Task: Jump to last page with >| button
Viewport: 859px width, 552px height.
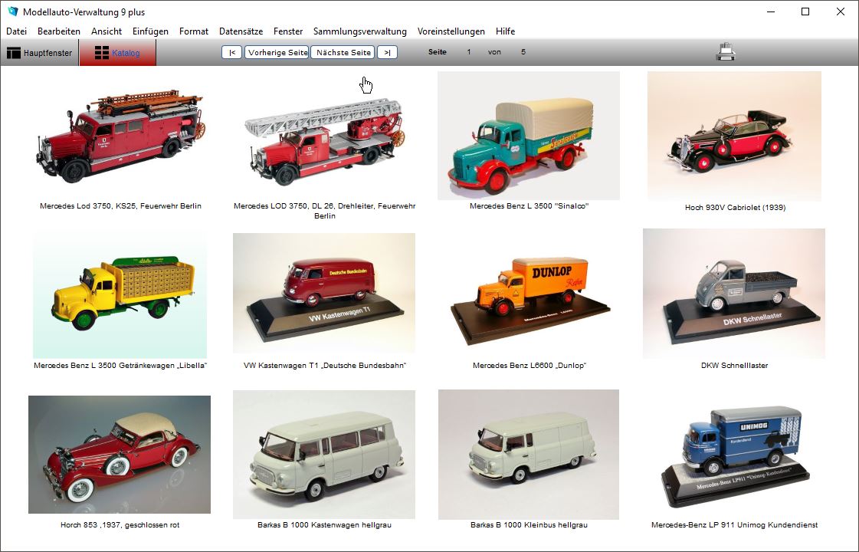Action: tap(388, 52)
